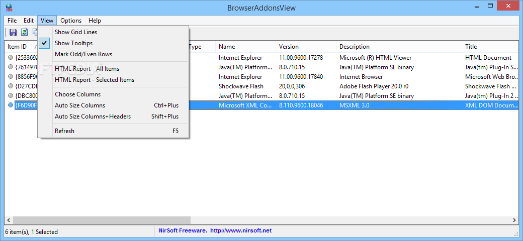Select HTML Report - All Items
This screenshot has height=241, width=523.
(114, 69)
